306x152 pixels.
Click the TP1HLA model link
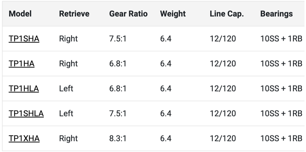24,89
